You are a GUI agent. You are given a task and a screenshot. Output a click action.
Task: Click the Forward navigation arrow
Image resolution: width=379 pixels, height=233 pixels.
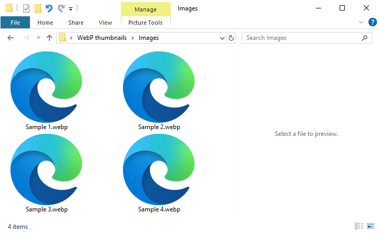(26, 38)
